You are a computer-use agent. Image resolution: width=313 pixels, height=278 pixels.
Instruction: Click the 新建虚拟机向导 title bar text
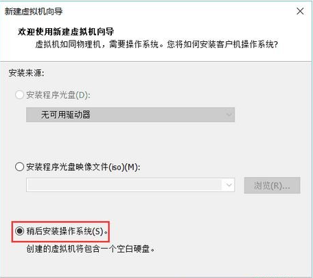point(34,11)
